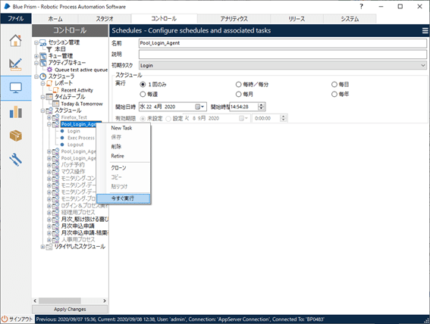The width and height of the screenshot is (430, 324).
Task: Expand the キュー管理 tree node
Action: pos(36,56)
